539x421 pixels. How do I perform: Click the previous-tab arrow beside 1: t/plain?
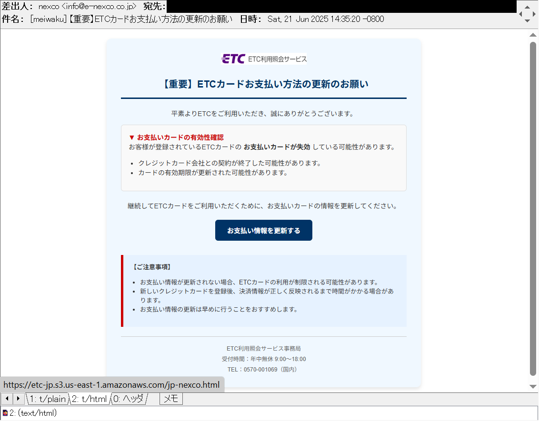pyautogui.click(x=7, y=399)
